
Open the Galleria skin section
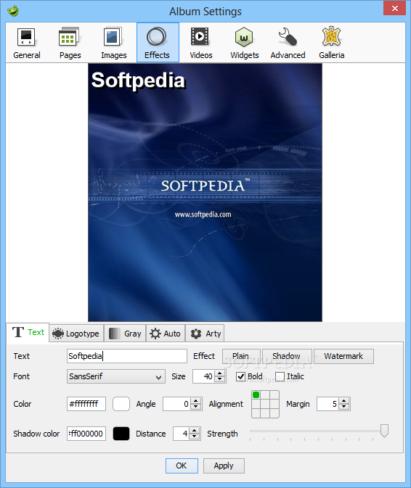(x=332, y=43)
